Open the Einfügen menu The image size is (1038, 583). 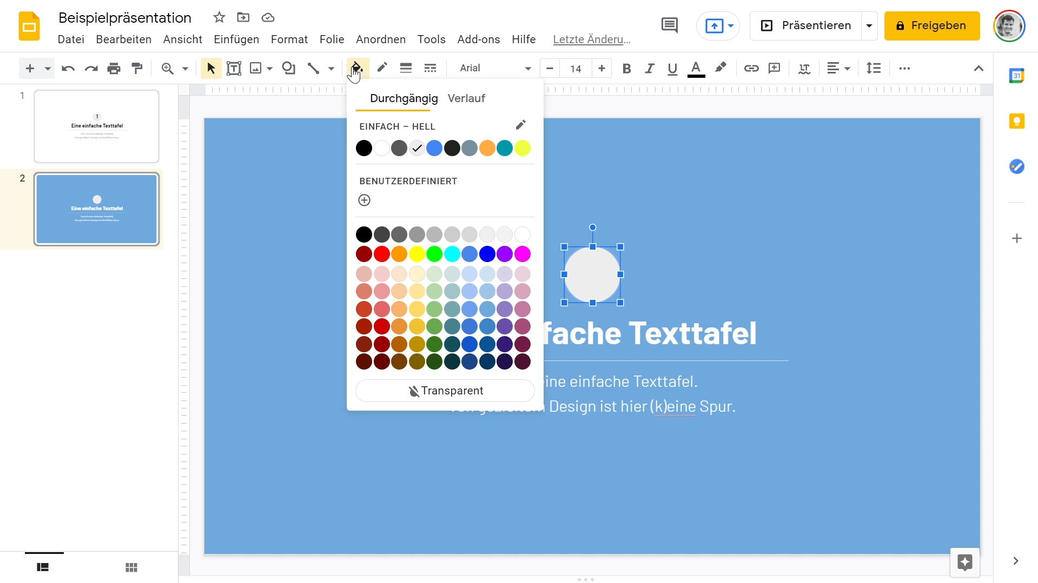(x=236, y=39)
